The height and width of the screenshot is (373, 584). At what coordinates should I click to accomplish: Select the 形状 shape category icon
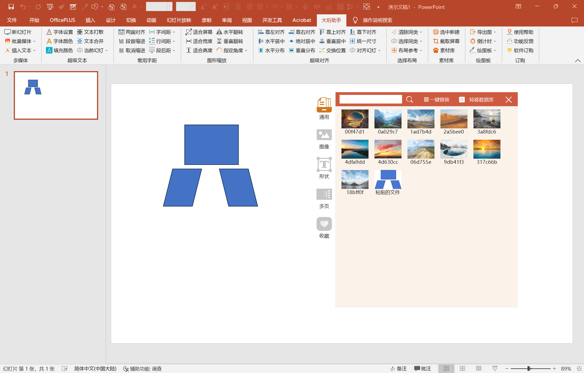(x=324, y=164)
